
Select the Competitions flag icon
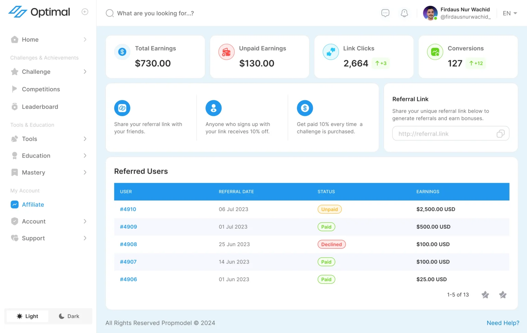tap(14, 89)
